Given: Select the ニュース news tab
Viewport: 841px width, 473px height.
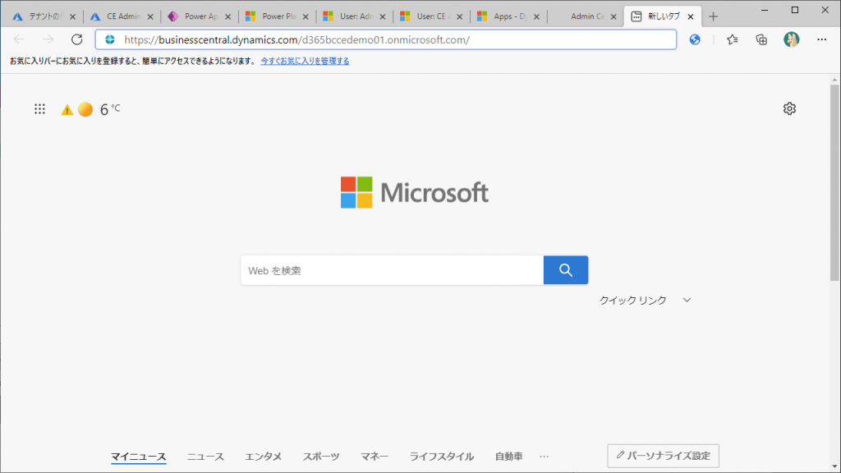Looking at the screenshot, I should pos(205,457).
